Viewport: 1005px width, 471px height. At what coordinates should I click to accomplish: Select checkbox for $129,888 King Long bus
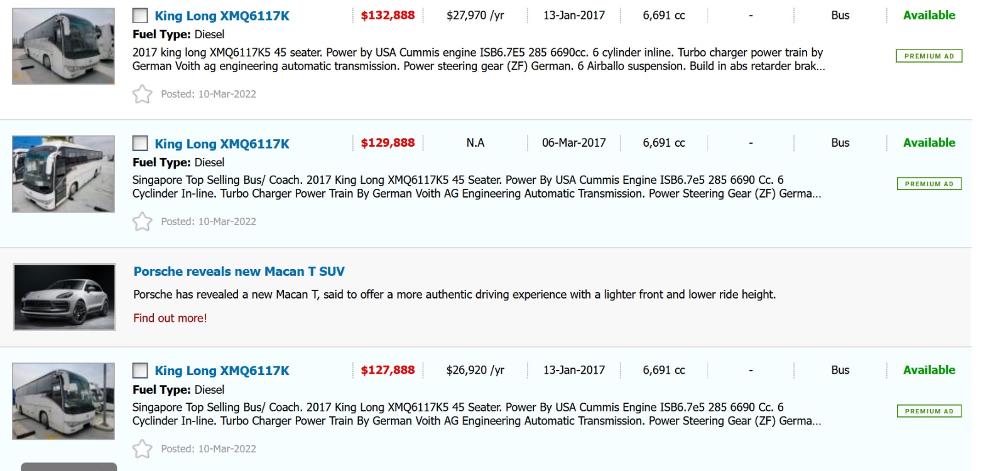[x=140, y=144]
